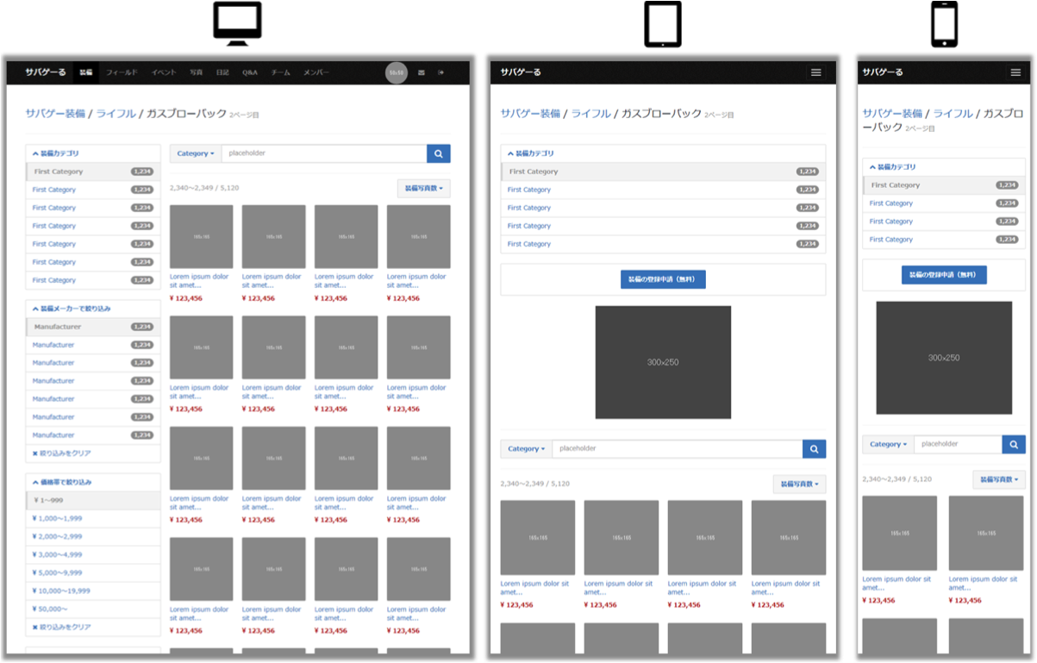Click the サバゲーる brand logo in desktop navbar

[x=46, y=72]
